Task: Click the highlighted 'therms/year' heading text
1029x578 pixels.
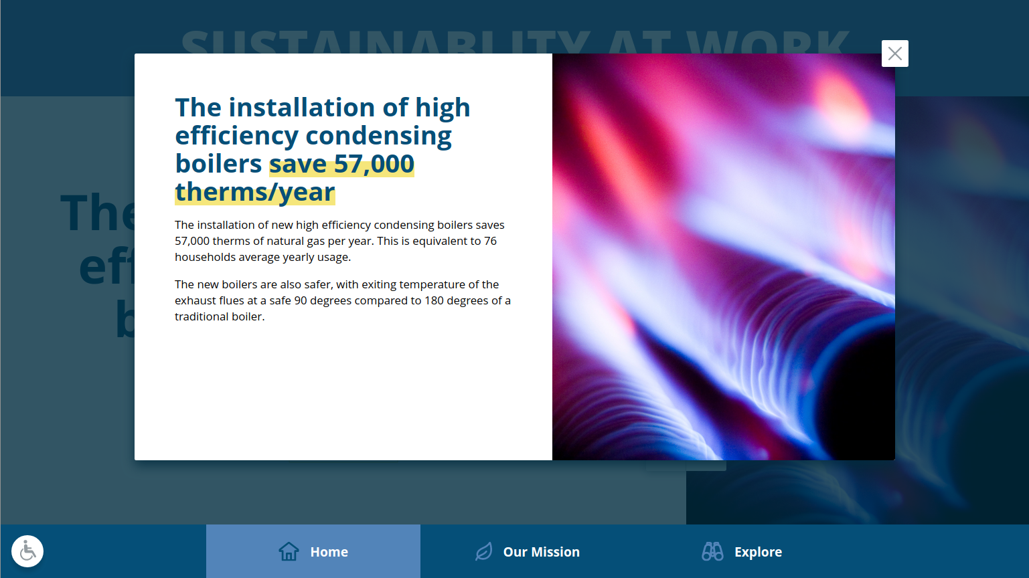Action: coord(255,193)
